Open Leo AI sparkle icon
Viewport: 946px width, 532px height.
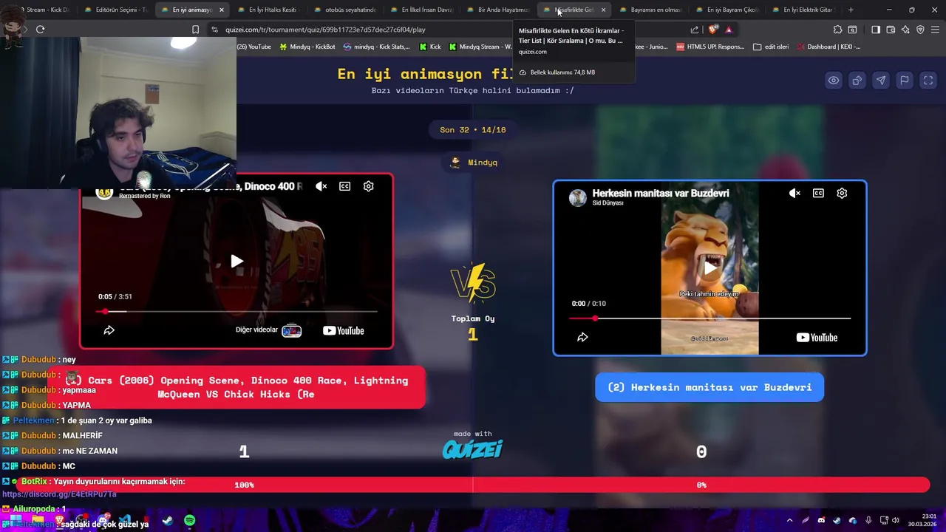pos(905,30)
